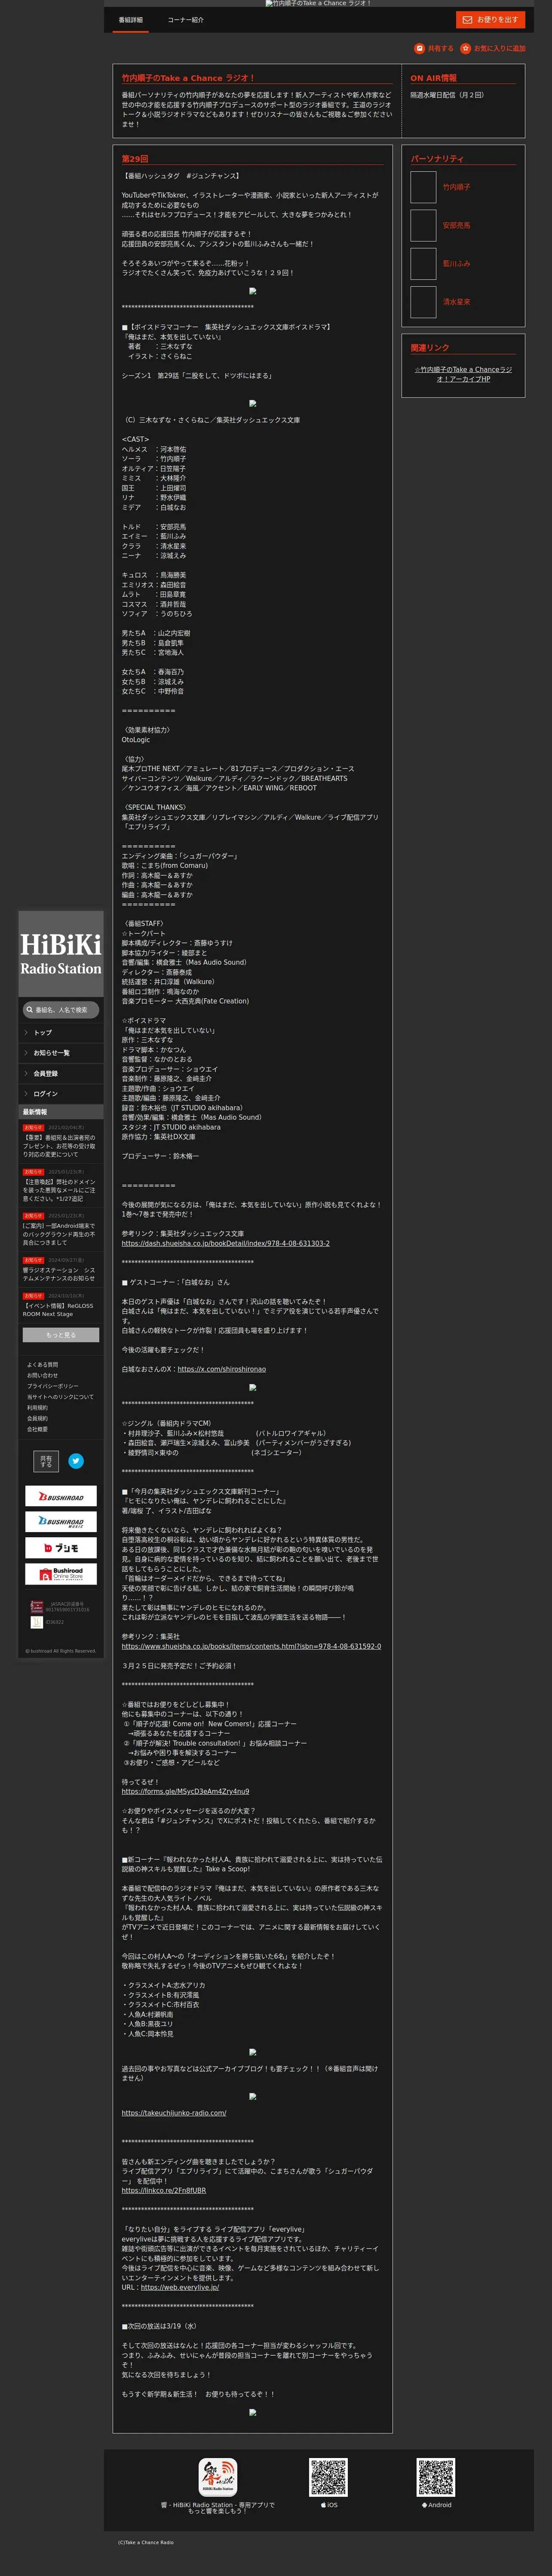The height and width of the screenshot is (2576, 552).
Task: Open the 藍川ふみ name link
Action: pyautogui.click(x=456, y=264)
